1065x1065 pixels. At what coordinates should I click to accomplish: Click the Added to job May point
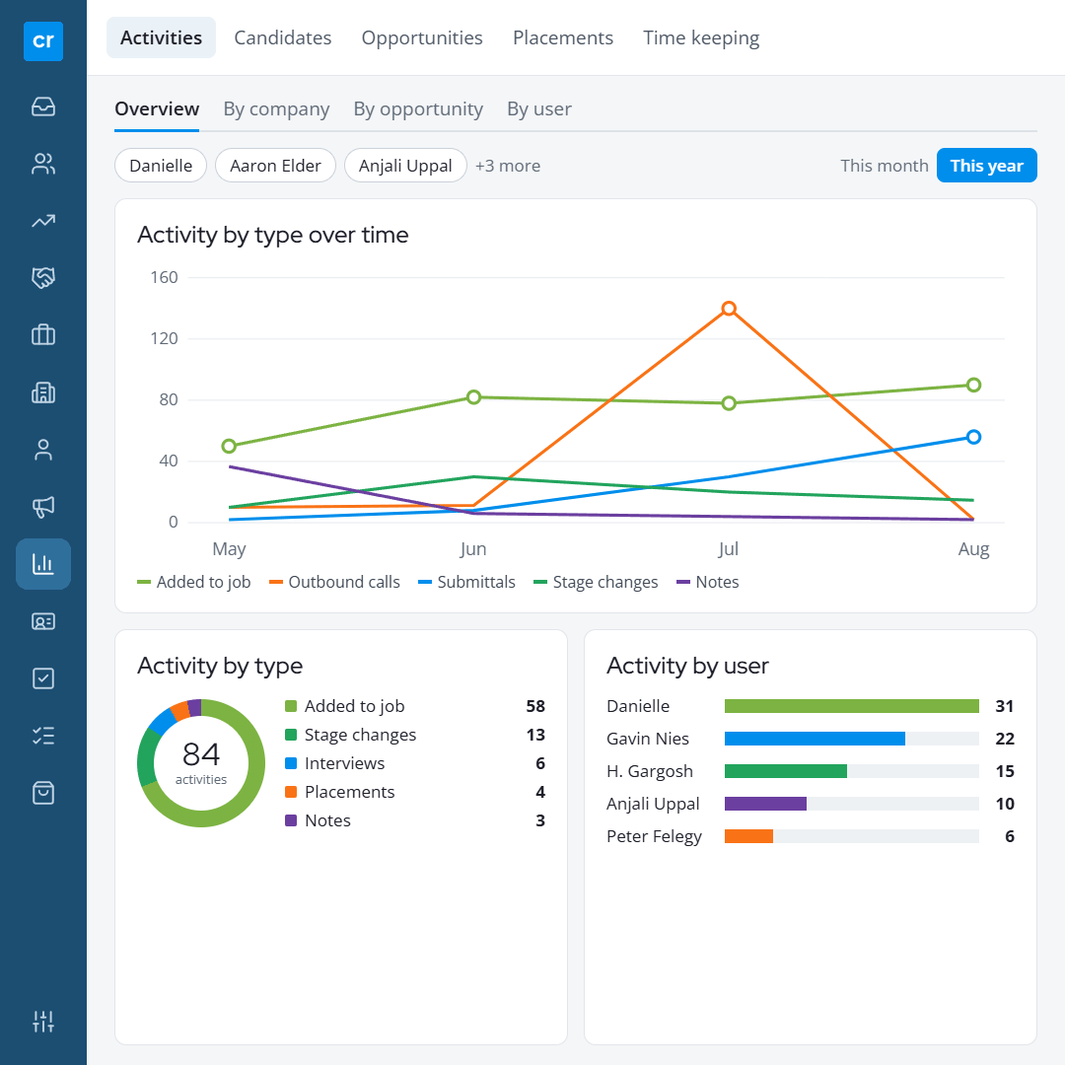(229, 447)
